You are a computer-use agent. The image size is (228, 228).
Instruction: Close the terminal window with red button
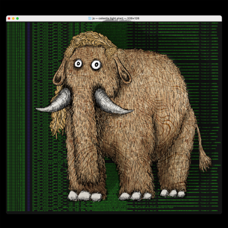coord(9,18)
